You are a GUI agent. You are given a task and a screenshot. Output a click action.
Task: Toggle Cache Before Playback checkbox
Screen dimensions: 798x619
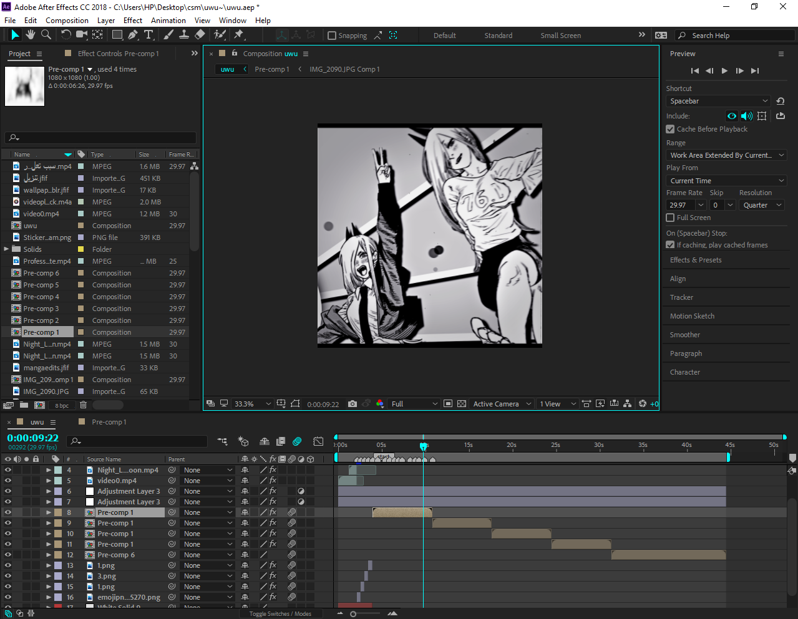(x=670, y=129)
